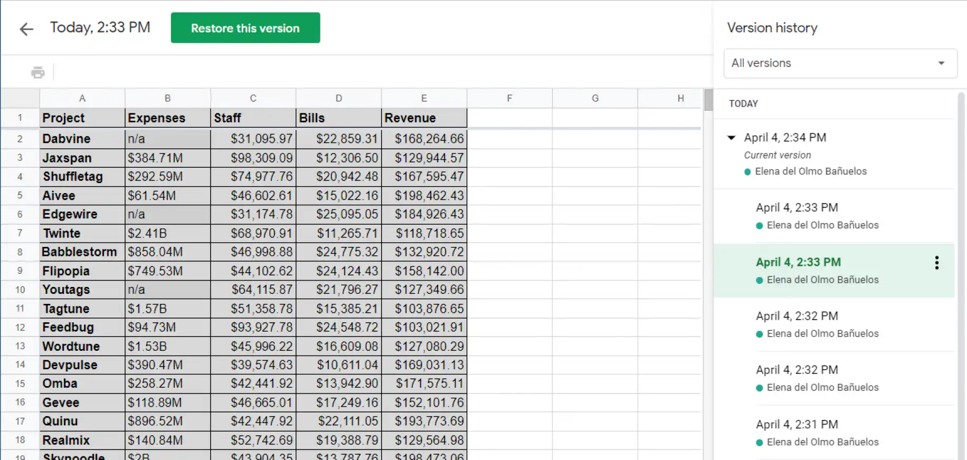
Task: Click the 'Bills' header cell
Action: [339, 118]
